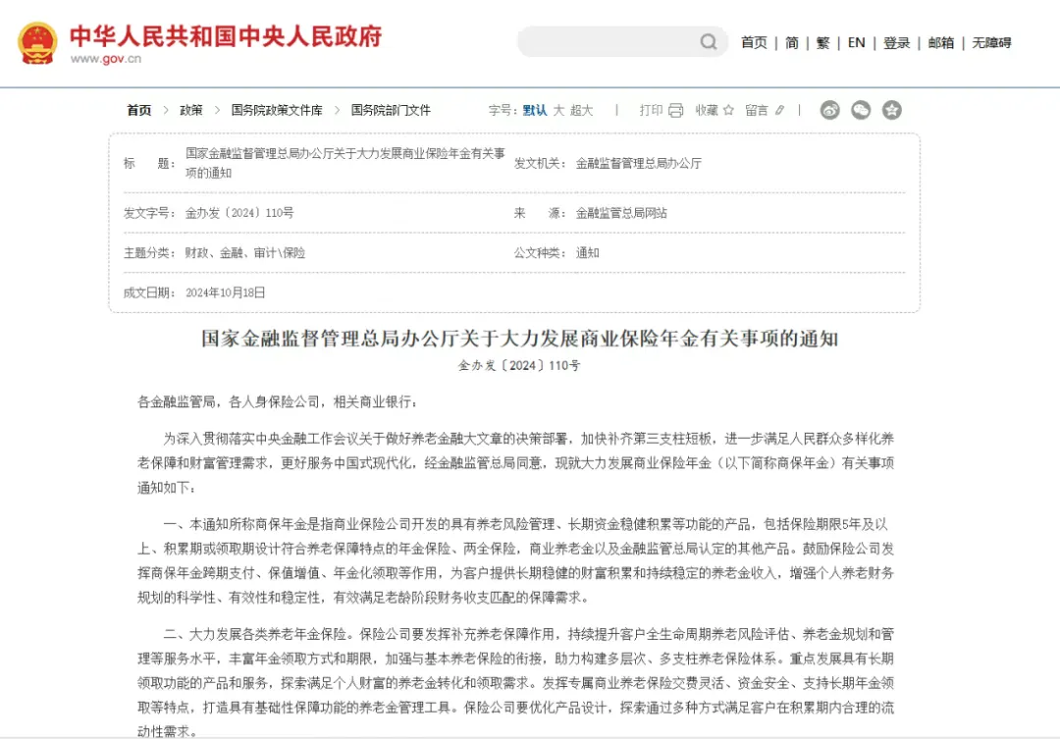Switch site to 繁 traditional Chinese
This screenshot has width=1060, height=739.
click(x=822, y=42)
